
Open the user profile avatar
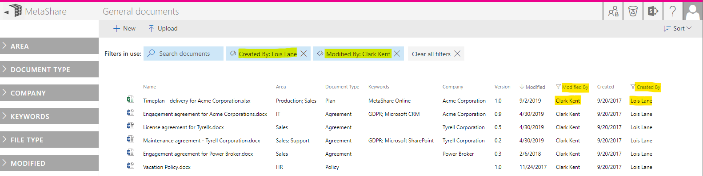point(693,11)
